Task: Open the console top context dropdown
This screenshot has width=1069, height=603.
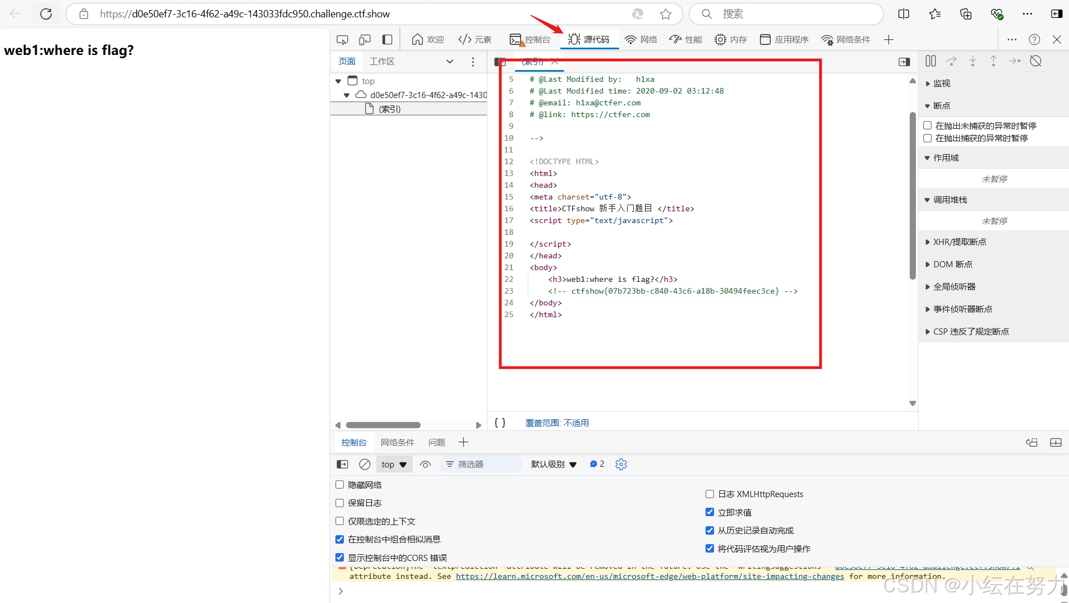Action: 394,464
